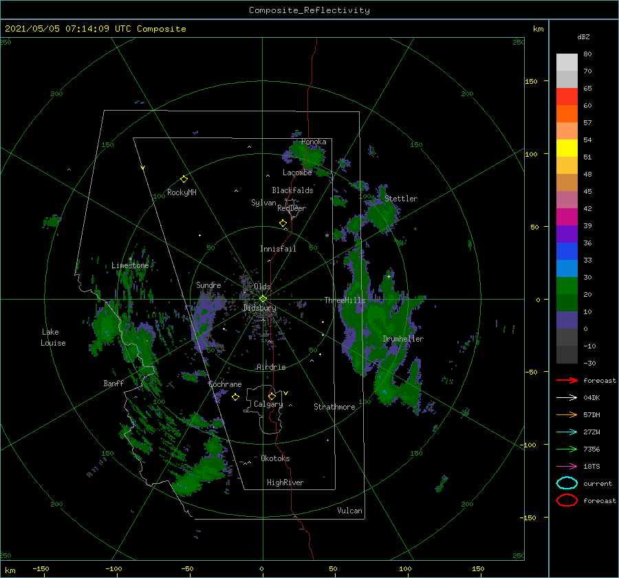The width and height of the screenshot is (619, 578).
Task: Click the red 60 dBZ color swatch
Action: (567, 96)
